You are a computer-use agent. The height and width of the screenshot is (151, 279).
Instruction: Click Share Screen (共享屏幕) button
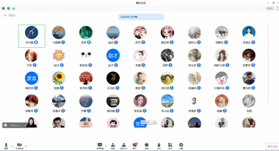100,146
